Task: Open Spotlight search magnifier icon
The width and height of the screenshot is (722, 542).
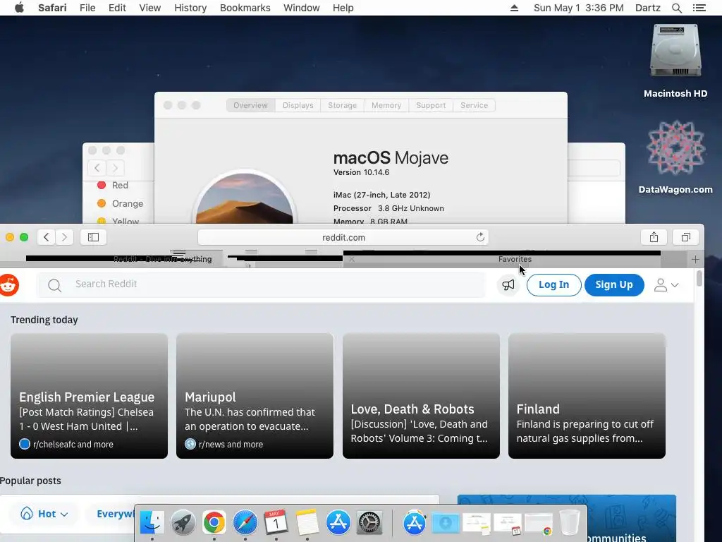Action: [x=676, y=8]
